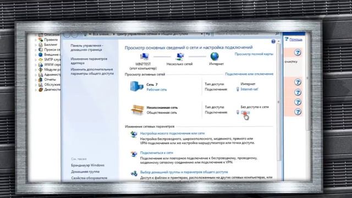
Task: Click the Интернет globe icon
Action: [215, 56]
